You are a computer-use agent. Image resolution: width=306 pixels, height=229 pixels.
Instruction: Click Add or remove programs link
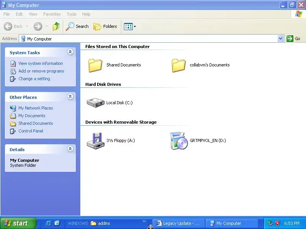pyautogui.click(x=41, y=71)
